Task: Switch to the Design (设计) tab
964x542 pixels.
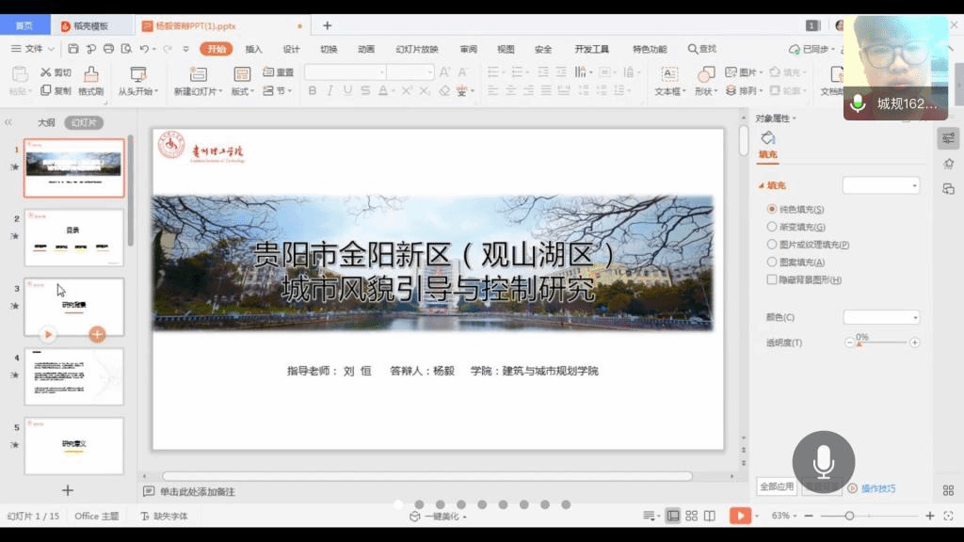Action: point(291,49)
